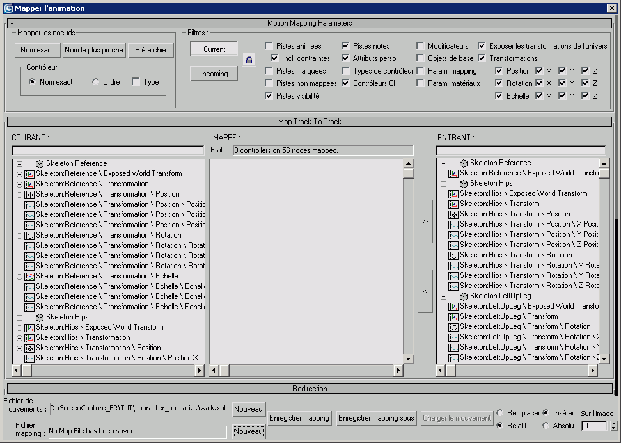Click position icon of Skeleton:Hips \ Transformation \ Position
The width and height of the screenshot is (621, 443).
(29, 348)
